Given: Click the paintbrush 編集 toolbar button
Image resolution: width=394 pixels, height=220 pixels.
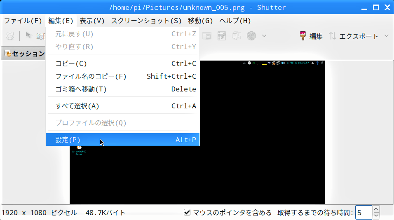Looking at the screenshot, I should pos(311,36).
